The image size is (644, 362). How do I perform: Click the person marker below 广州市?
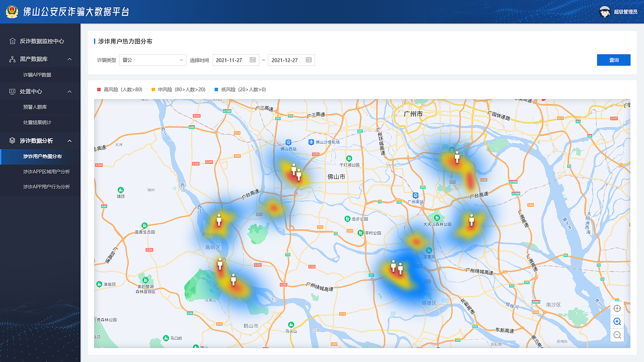pyautogui.click(x=457, y=157)
